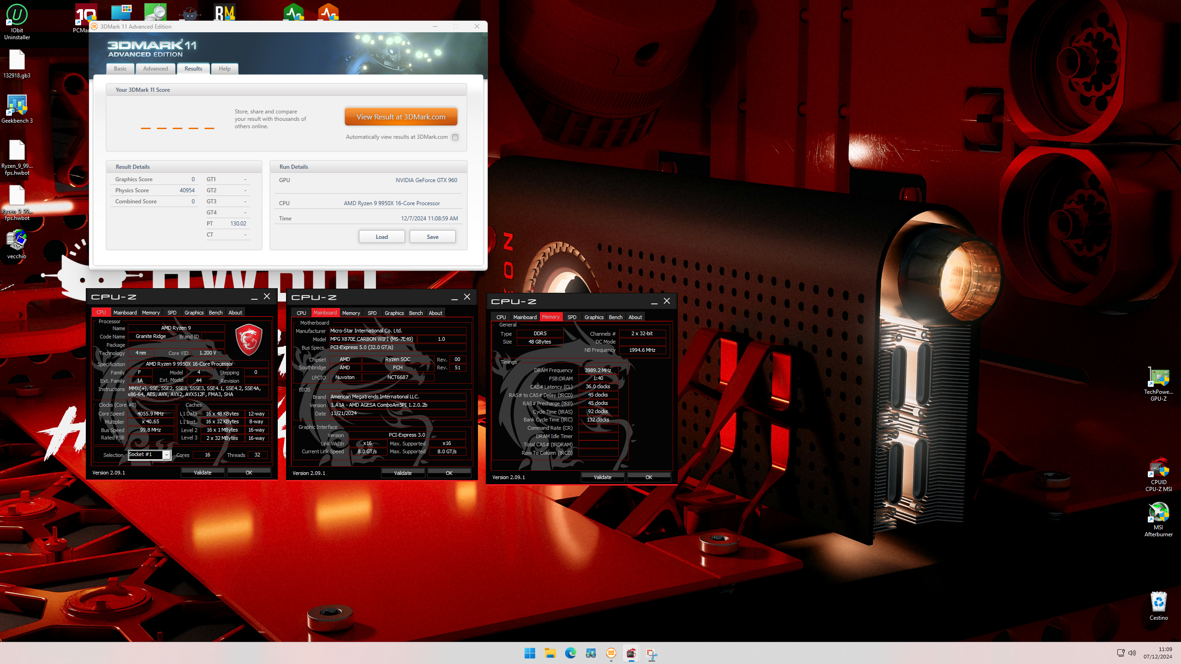Open the 132918.gb3 file on desktop
This screenshot has width=1181, height=664.
(17, 64)
